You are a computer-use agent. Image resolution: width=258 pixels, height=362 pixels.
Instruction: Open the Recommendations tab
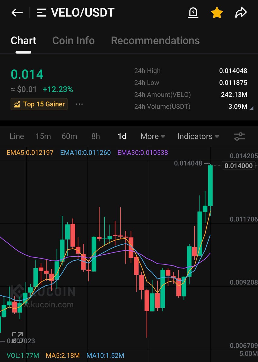tap(155, 40)
